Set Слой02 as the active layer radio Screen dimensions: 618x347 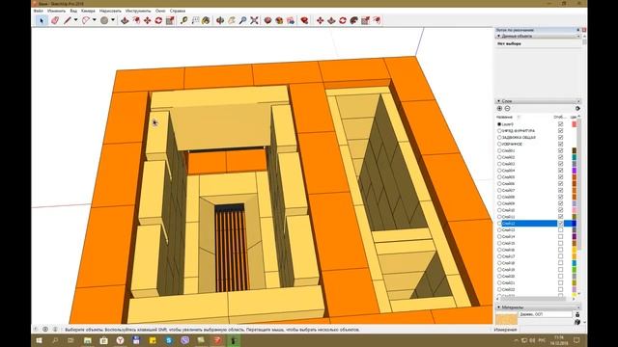coord(499,157)
